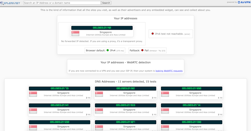Open the leaking WebRTC requests link
Image resolution: width=251 pixels, height=131 pixels.
pos(169,71)
